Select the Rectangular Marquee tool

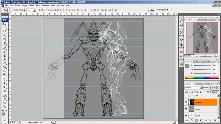[x=4, y=28]
